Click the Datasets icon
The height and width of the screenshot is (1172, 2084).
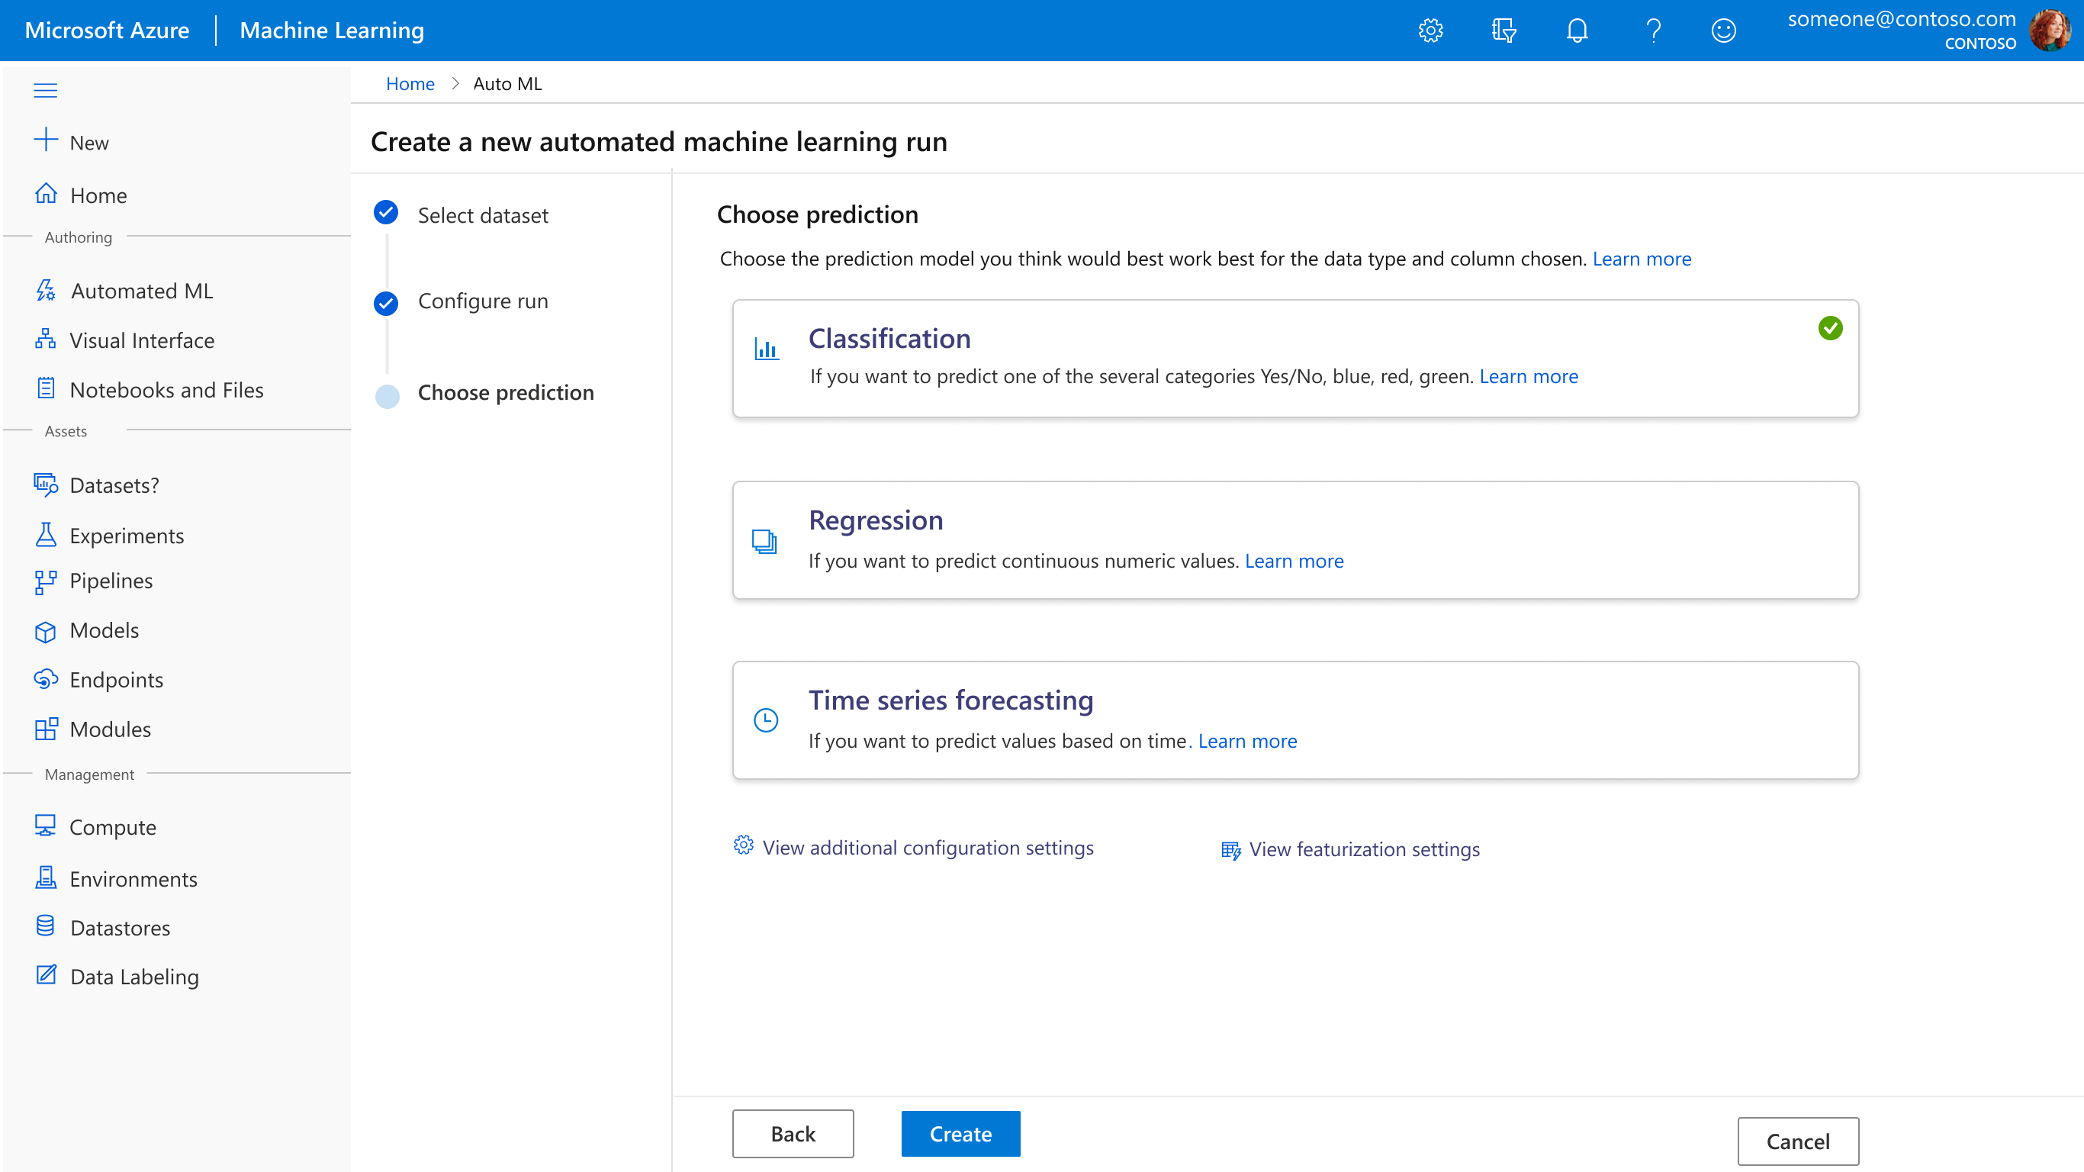click(46, 485)
